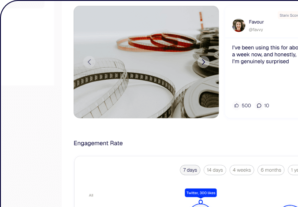
Task: Select the 6 months filter pill
Action: 271,170
